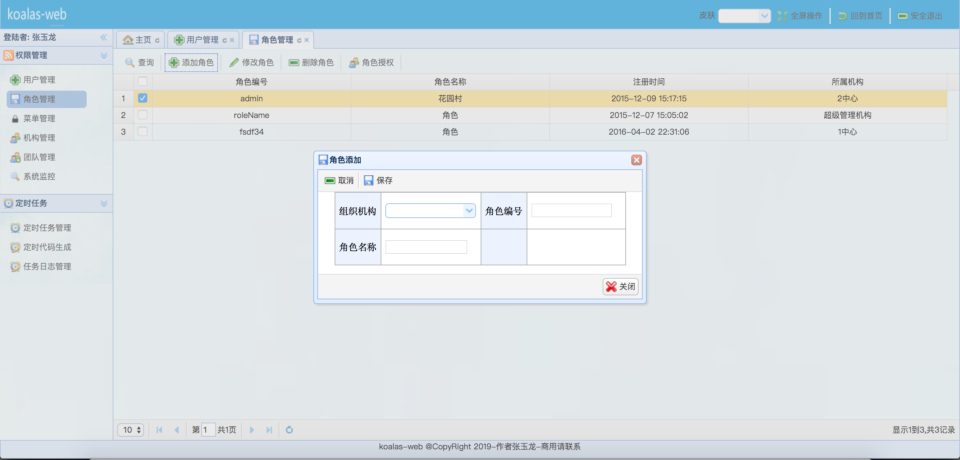Click 全屏操作 fullscreen button
This screenshot has width=960, height=460.
click(800, 16)
